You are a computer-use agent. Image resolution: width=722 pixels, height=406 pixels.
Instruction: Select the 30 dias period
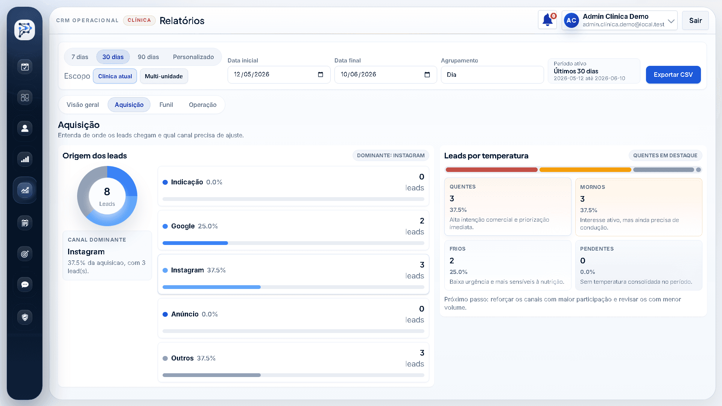[x=113, y=57]
